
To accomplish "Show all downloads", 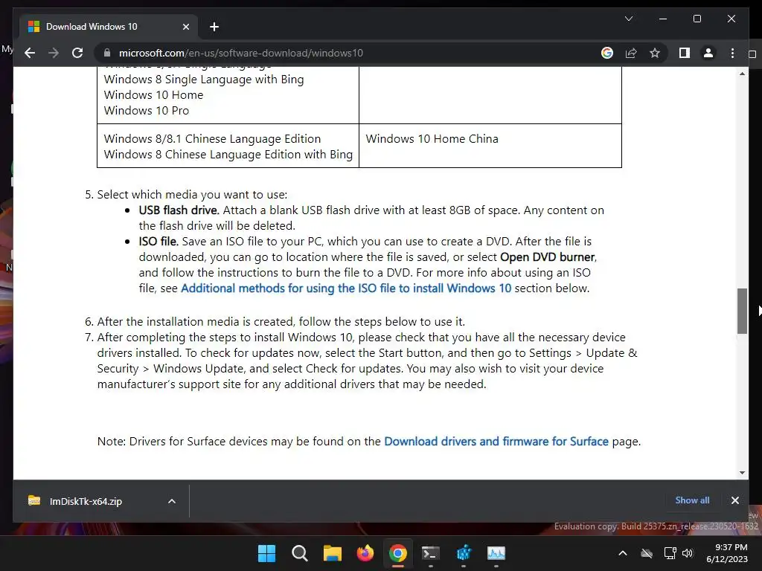I will click(692, 500).
